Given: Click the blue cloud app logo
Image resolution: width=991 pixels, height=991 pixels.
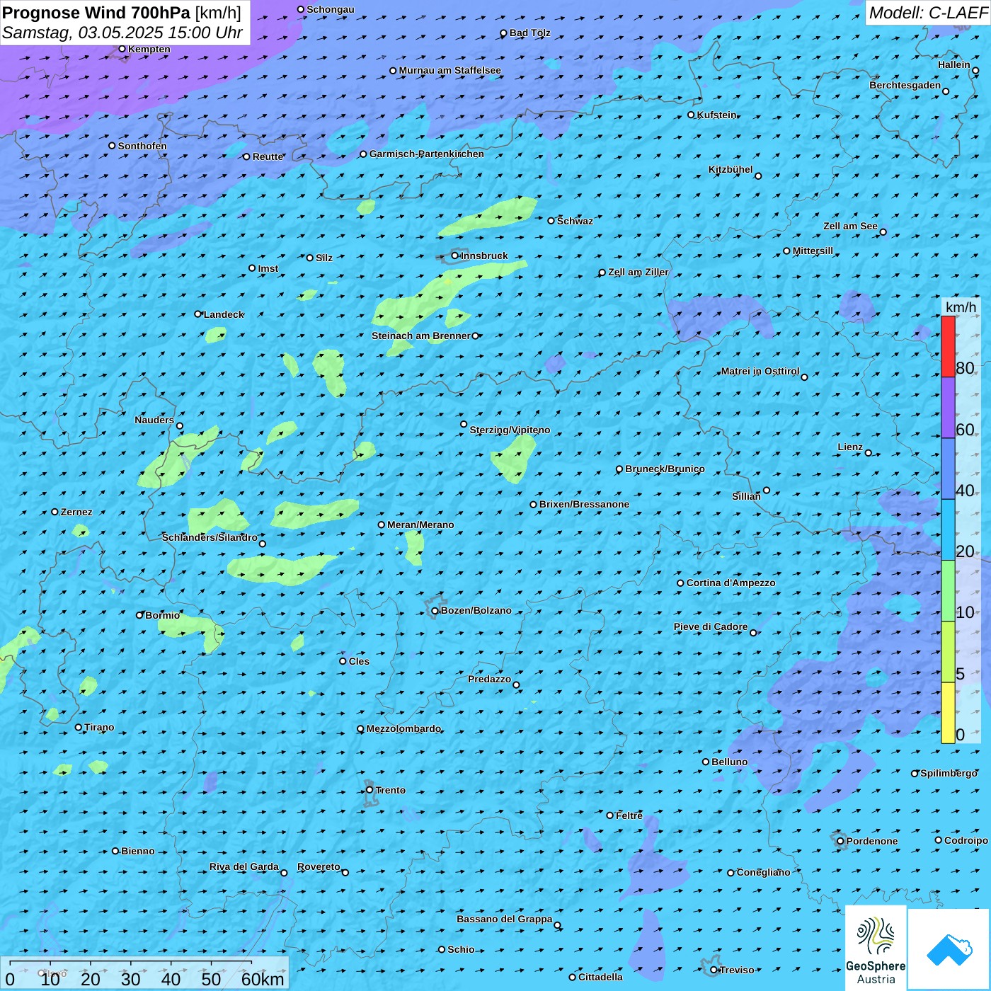Looking at the screenshot, I should [949, 949].
